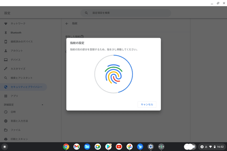This screenshot has height=151, width=227.
Task: Open Play Store from the shelf
Action: 108,147
